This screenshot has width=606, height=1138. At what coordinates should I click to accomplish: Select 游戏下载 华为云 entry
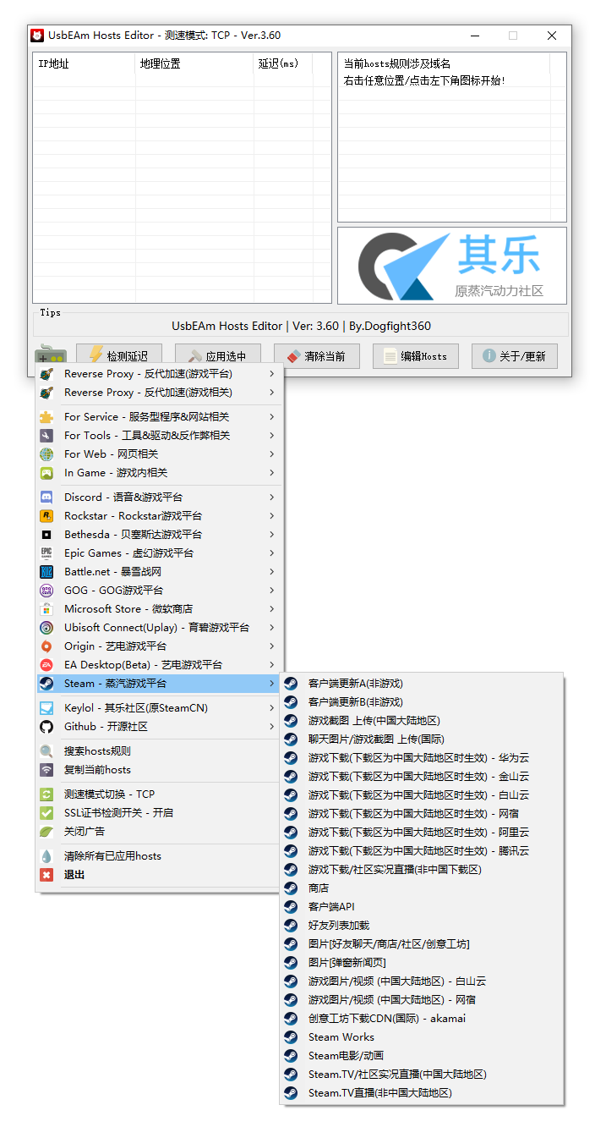tap(422, 758)
